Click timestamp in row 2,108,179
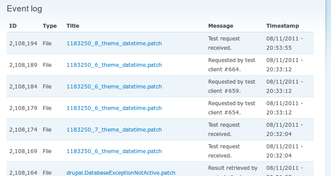 pyautogui.click(x=284, y=108)
